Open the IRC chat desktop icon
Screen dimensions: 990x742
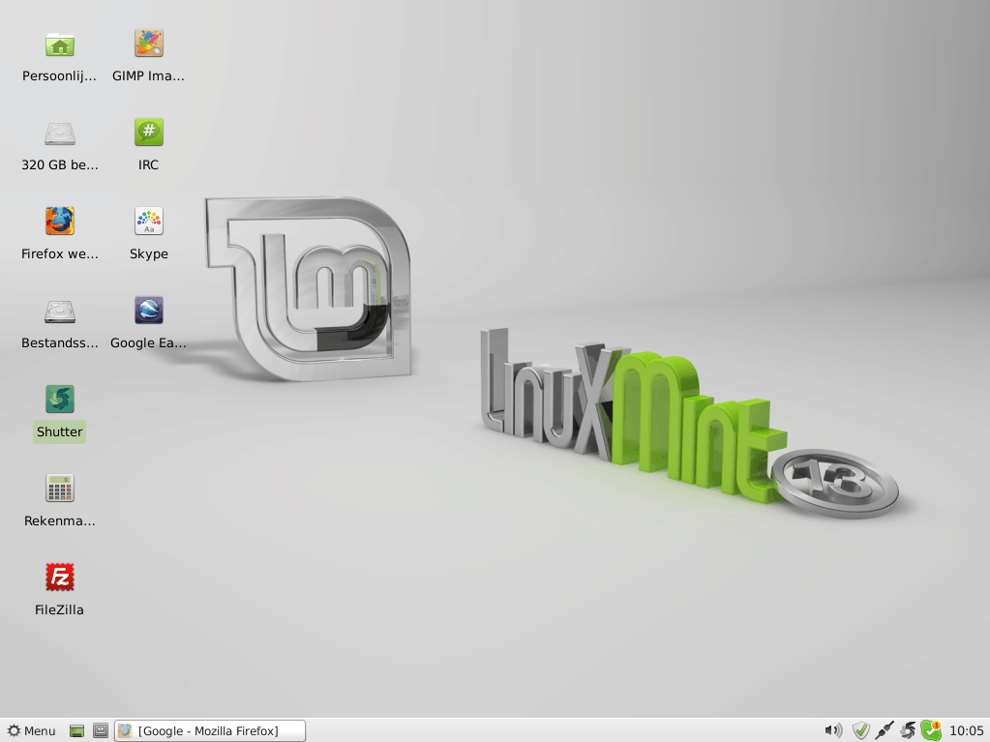coord(149,132)
